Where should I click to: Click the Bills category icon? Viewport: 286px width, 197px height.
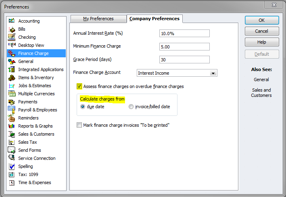(x=12, y=29)
